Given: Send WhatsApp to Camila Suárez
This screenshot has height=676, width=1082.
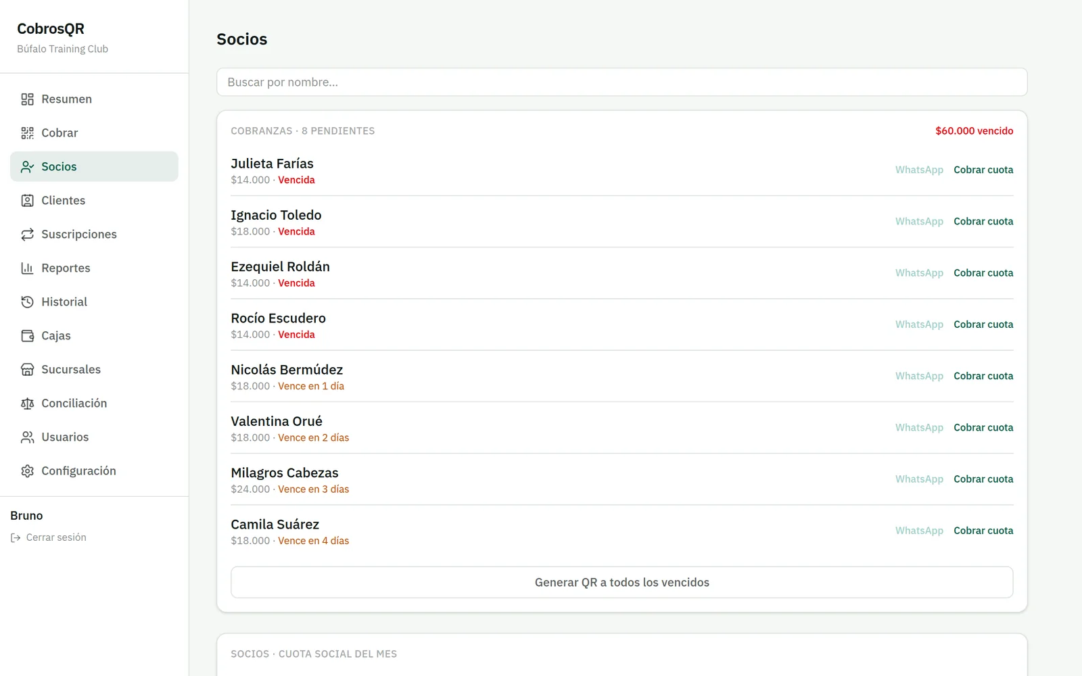Looking at the screenshot, I should pos(919,531).
